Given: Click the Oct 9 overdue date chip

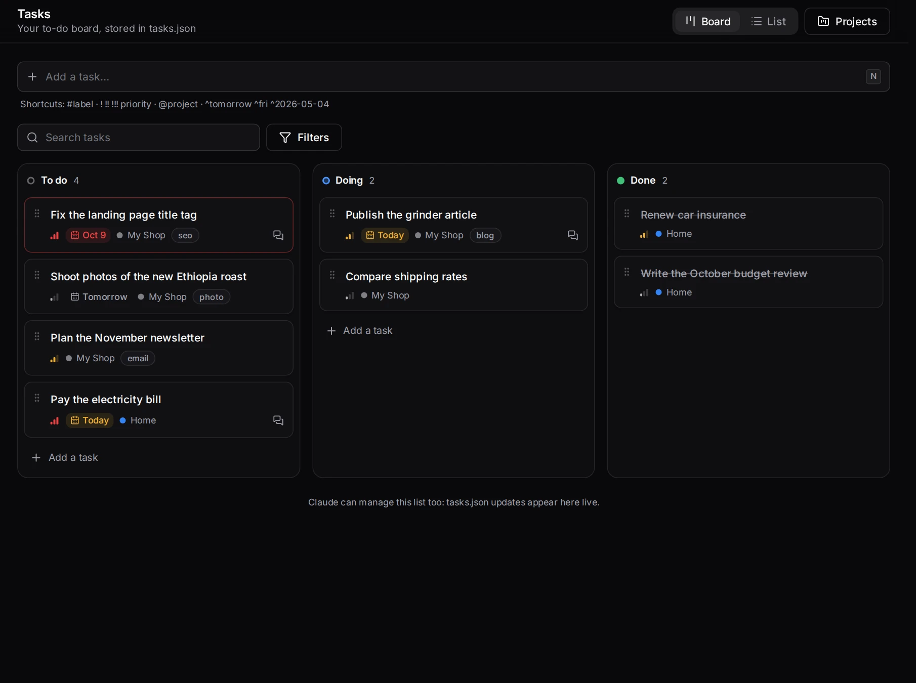Looking at the screenshot, I should coord(88,235).
